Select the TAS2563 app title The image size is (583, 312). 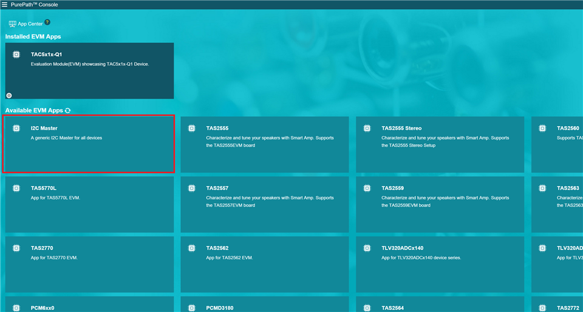click(x=568, y=188)
